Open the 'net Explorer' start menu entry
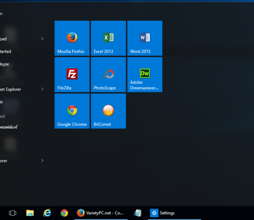The image size is (254, 220). 10,90
